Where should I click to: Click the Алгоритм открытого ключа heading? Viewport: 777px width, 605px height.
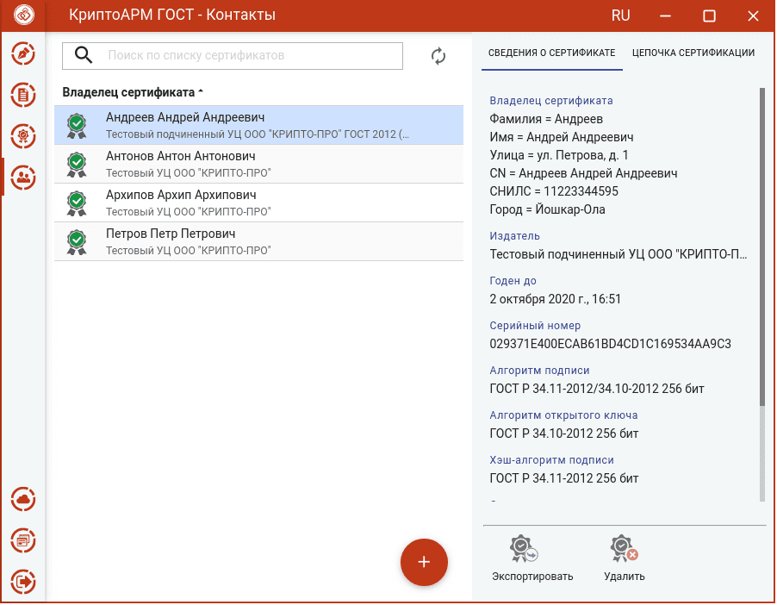563,415
